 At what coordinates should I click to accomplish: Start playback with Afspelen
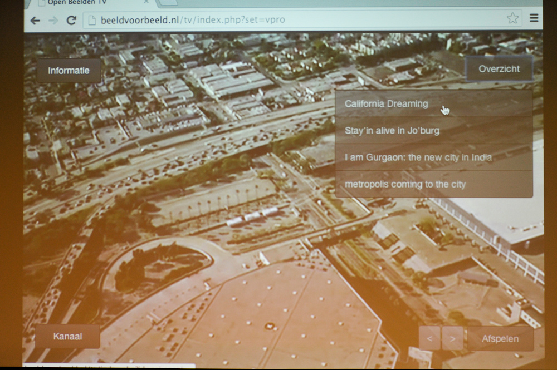(x=500, y=339)
